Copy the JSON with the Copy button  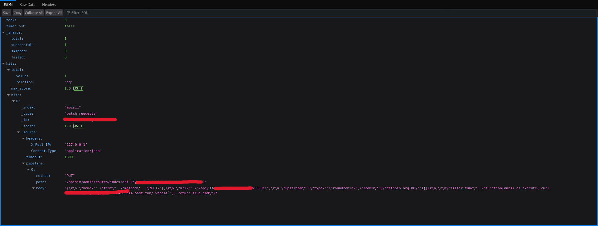[x=17, y=13]
